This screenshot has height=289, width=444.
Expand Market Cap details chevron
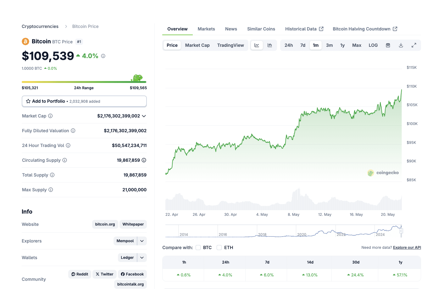pos(144,116)
